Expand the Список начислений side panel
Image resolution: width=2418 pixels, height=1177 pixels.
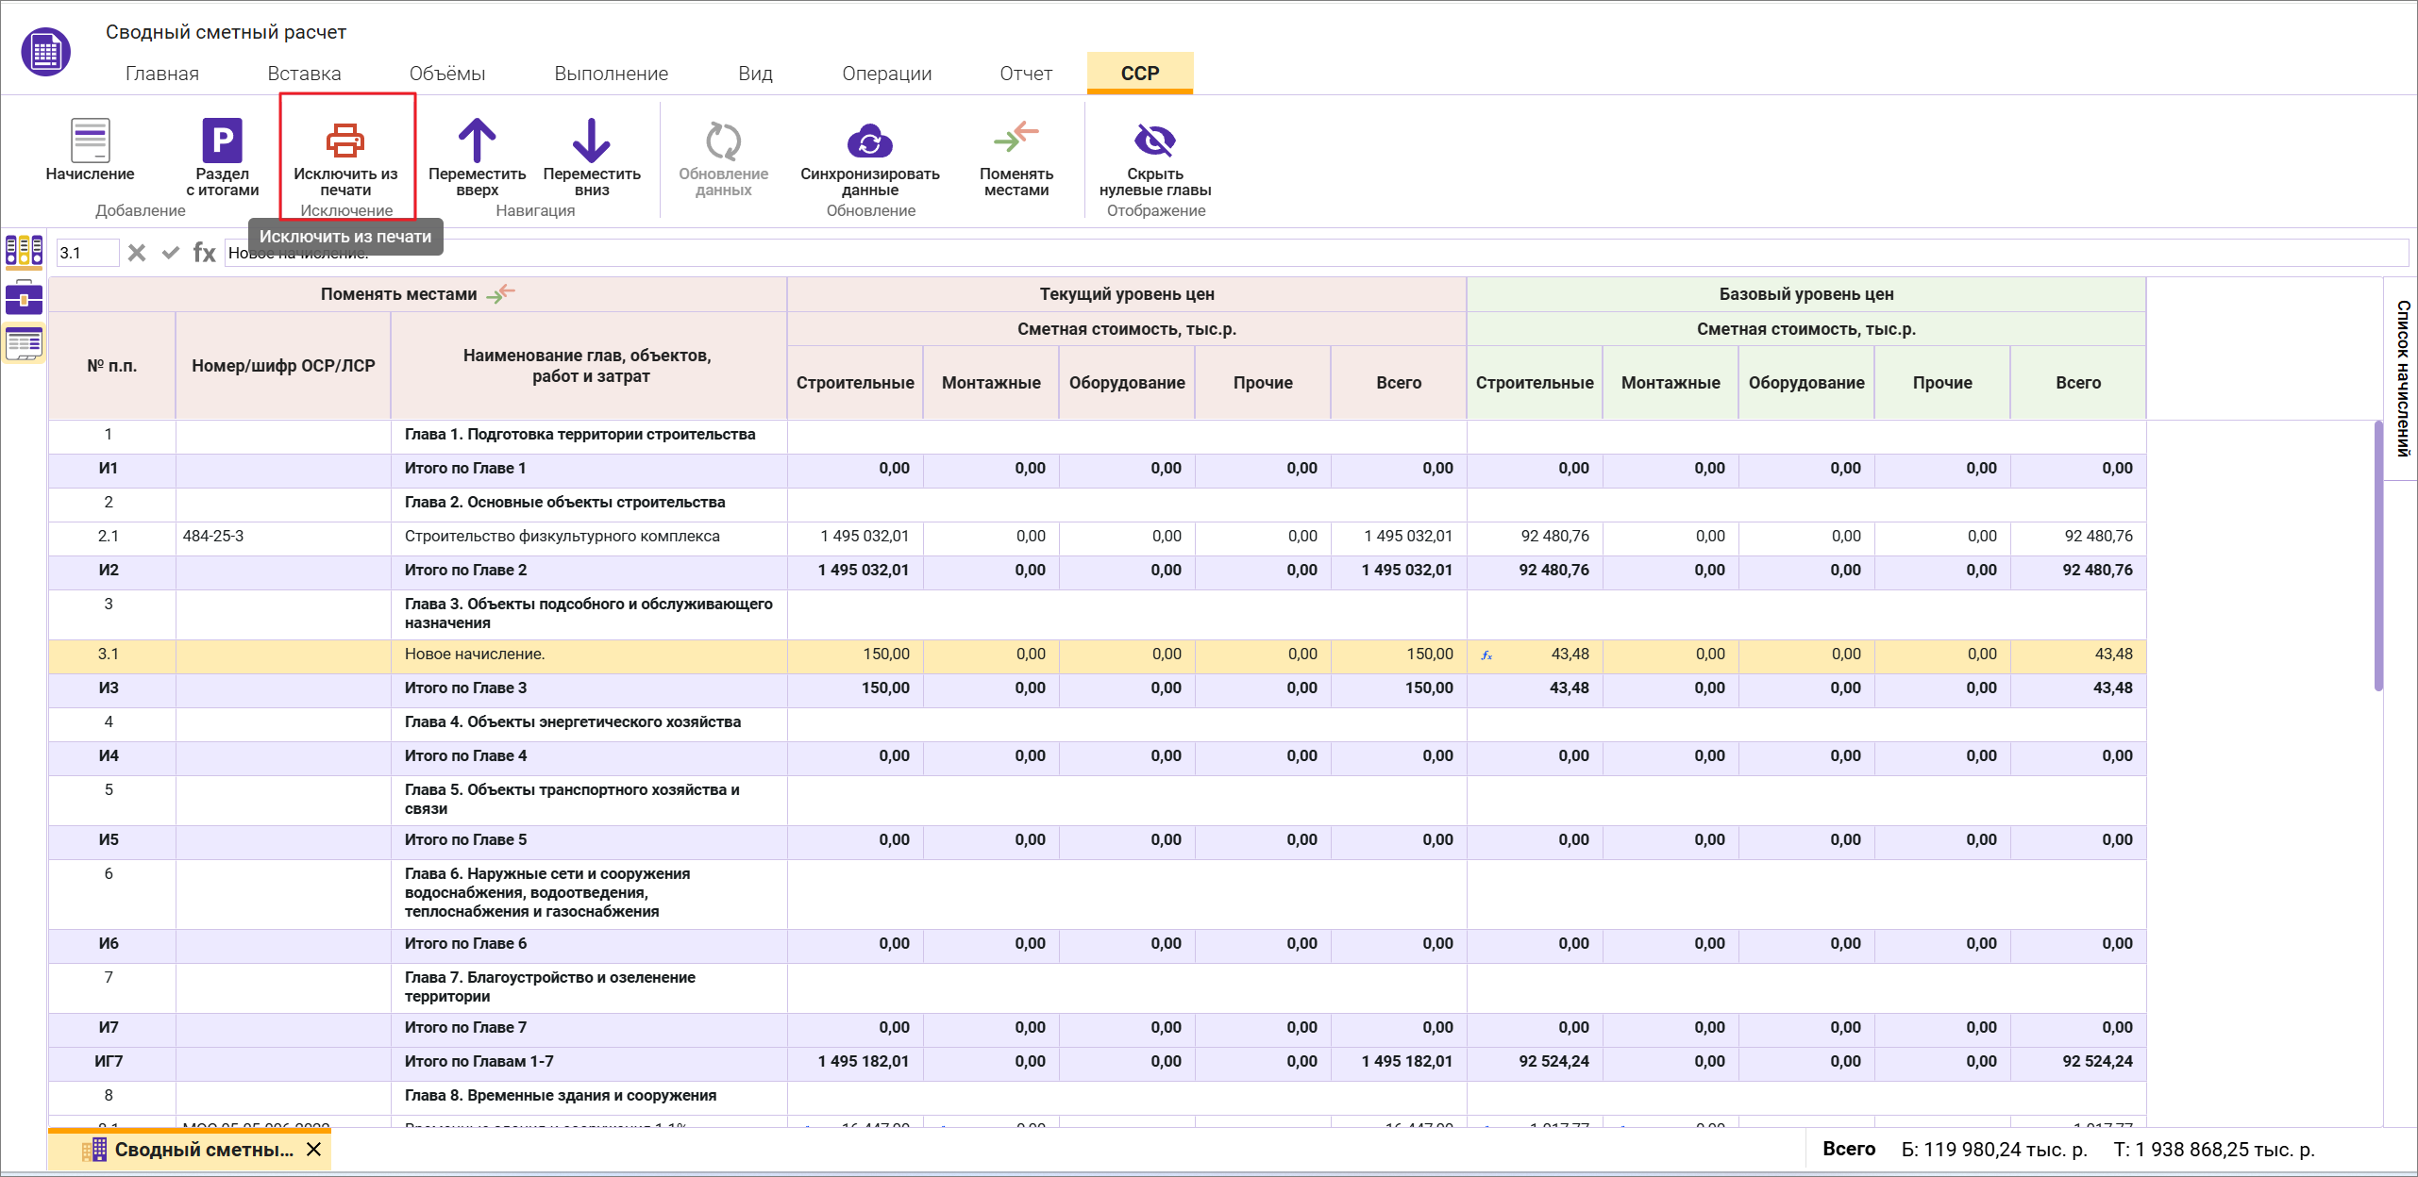coord(2402,377)
